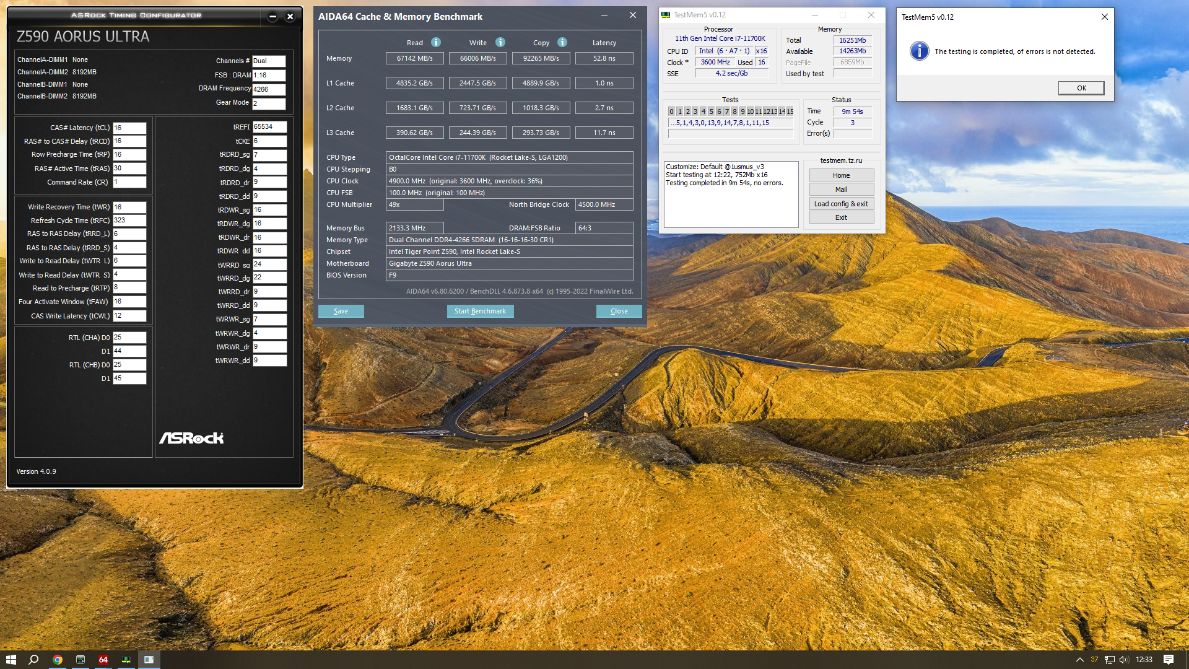Click Memory Latency value 52.8 ns
The width and height of the screenshot is (1189, 669).
tap(604, 58)
